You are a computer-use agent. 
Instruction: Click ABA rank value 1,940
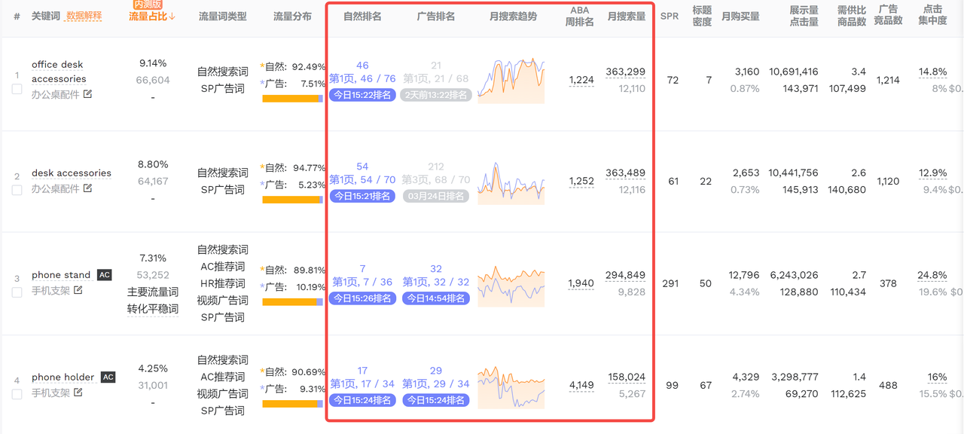pos(581,283)
